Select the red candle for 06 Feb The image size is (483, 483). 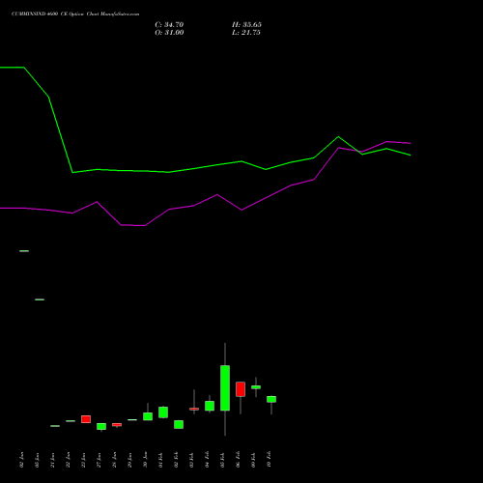click(241, 389)
